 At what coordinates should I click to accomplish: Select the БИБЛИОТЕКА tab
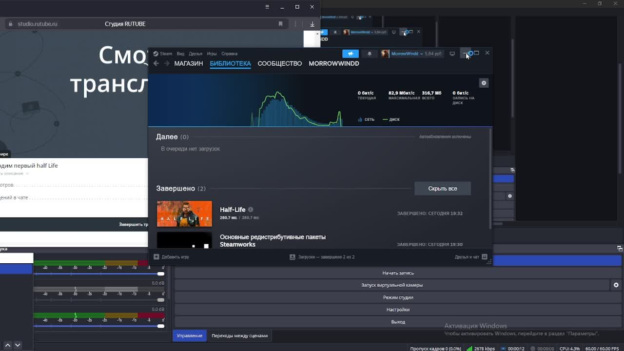tap(230, 63)
